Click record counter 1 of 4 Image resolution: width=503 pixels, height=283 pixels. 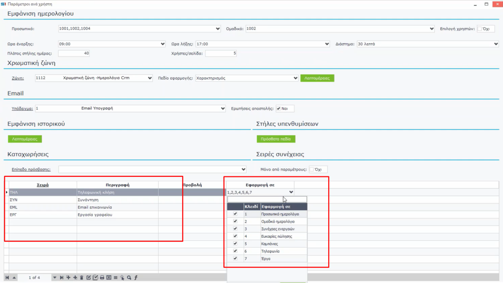(x=34, y=278)
